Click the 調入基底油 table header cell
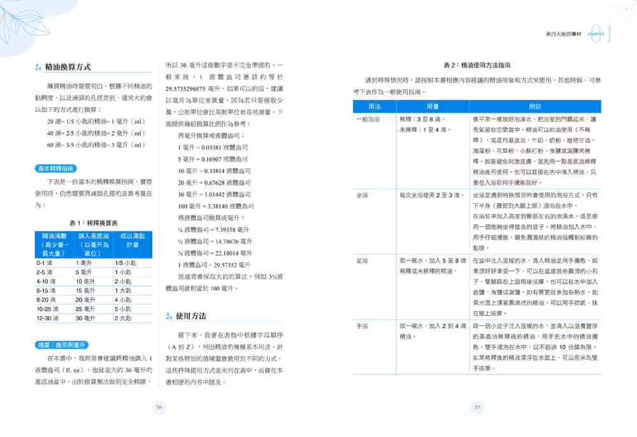 94,245
